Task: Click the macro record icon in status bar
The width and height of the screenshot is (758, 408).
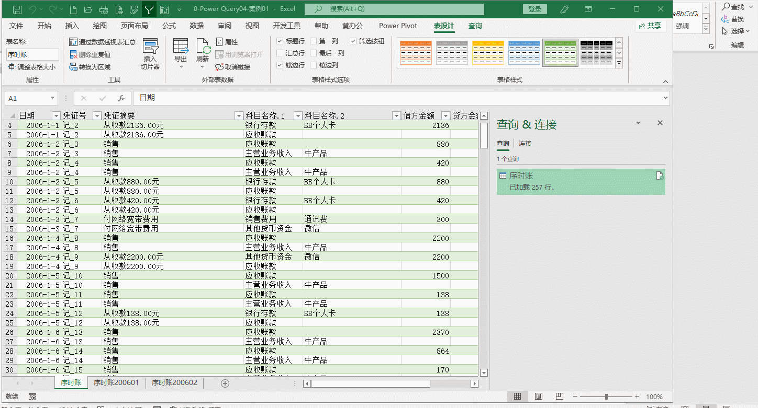Action: (32, 397)
